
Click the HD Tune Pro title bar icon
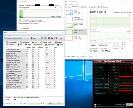point(5,32)
